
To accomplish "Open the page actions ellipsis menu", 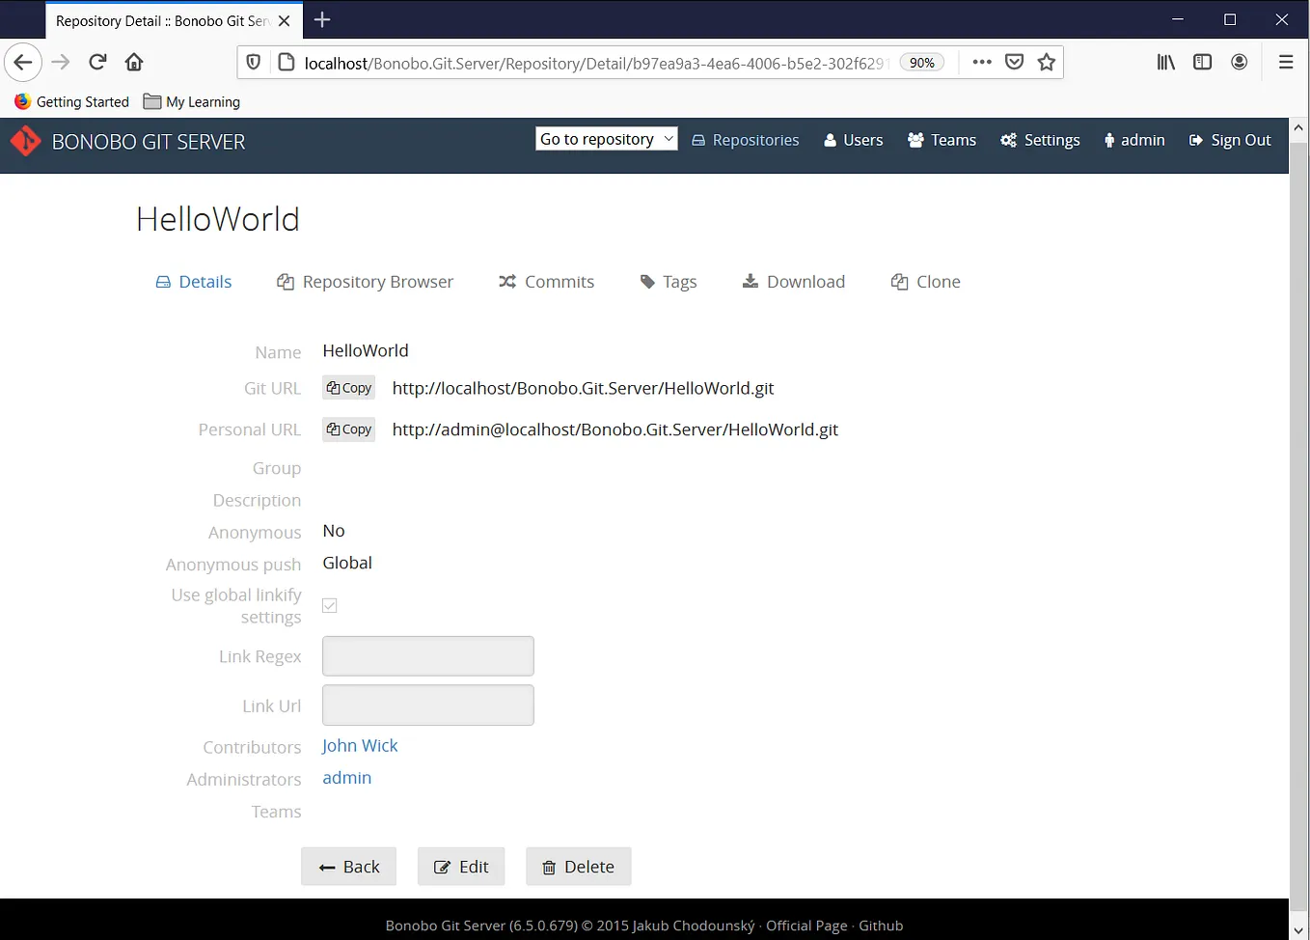I will tap(981, 61).
